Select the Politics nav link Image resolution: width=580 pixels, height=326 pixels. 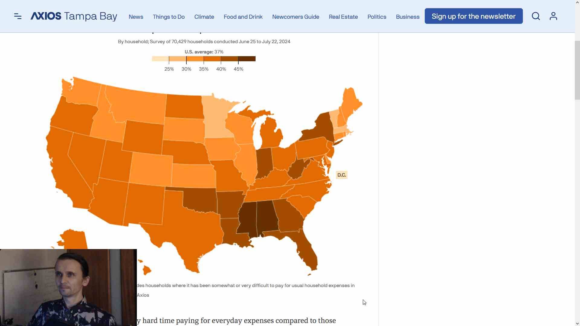(377, 17)
